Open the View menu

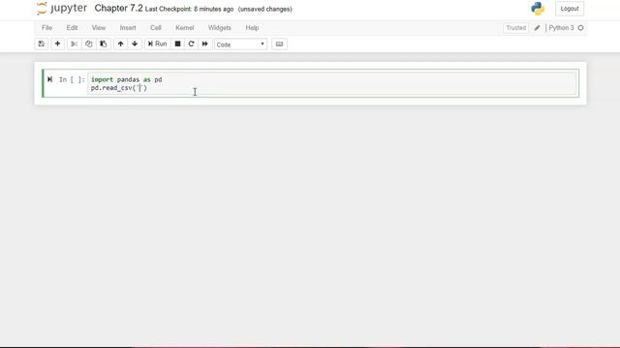pyautogui.click(x=99, y=28)
